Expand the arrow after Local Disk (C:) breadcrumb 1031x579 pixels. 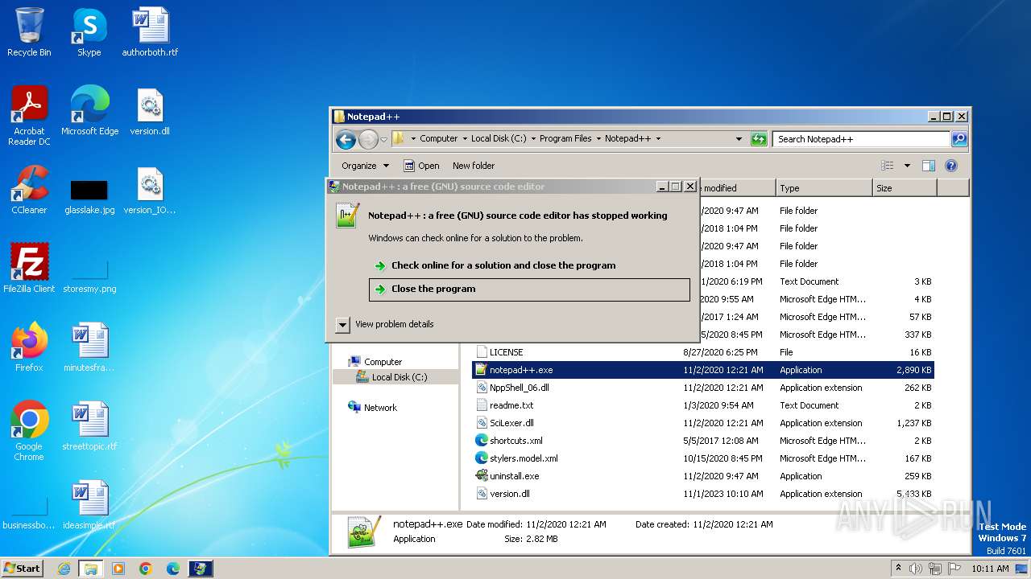coord(532,139)
